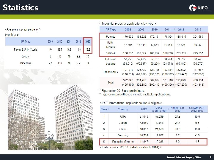
Task: Click the 13,661 Utility Models value
Action: click(x=155, y=45)
